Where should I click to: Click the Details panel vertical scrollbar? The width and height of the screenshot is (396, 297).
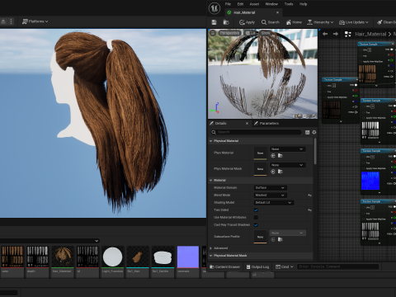[x=315, y=151]
